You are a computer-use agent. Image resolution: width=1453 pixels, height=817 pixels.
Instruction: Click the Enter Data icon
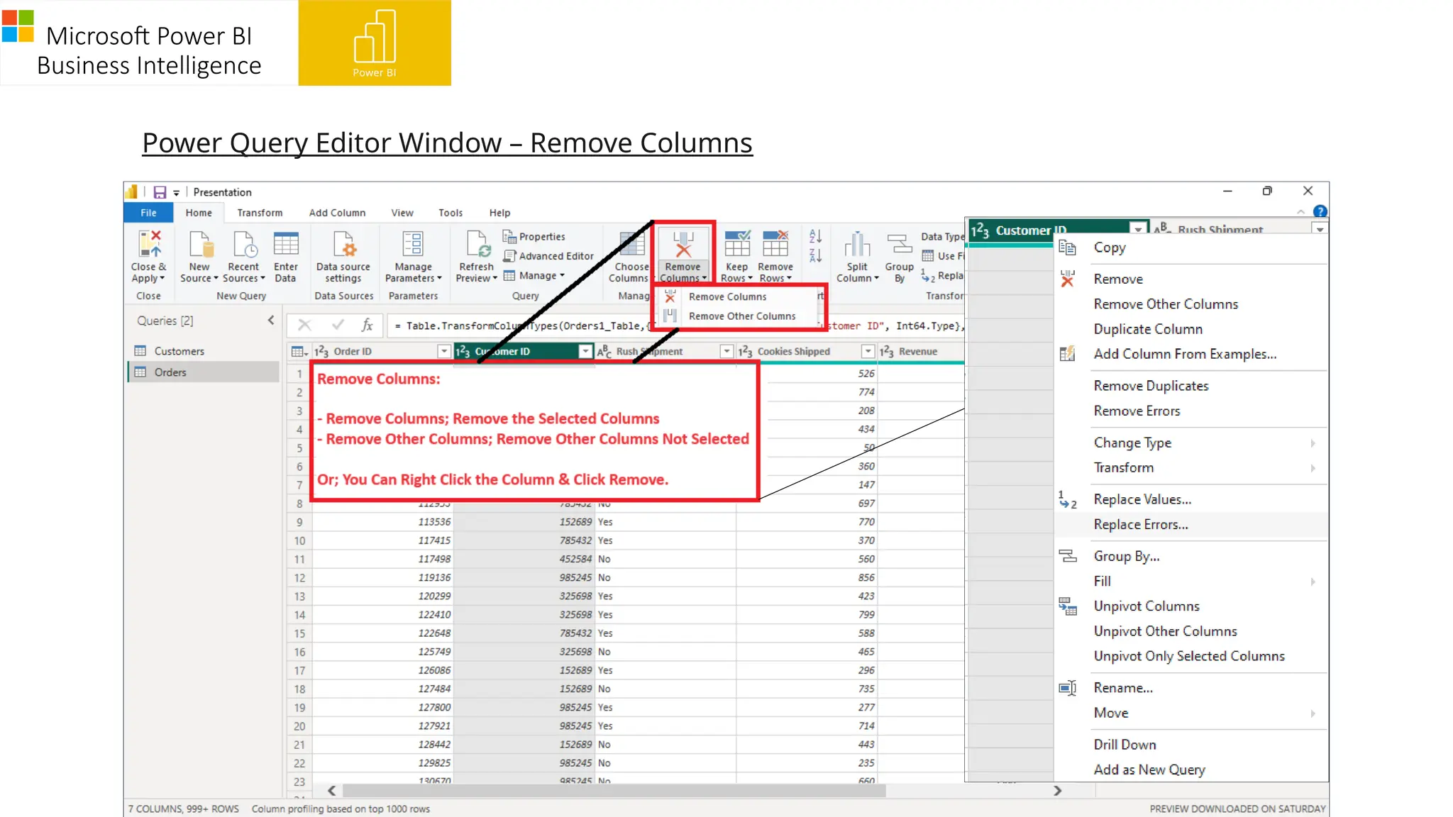point(286,243)
